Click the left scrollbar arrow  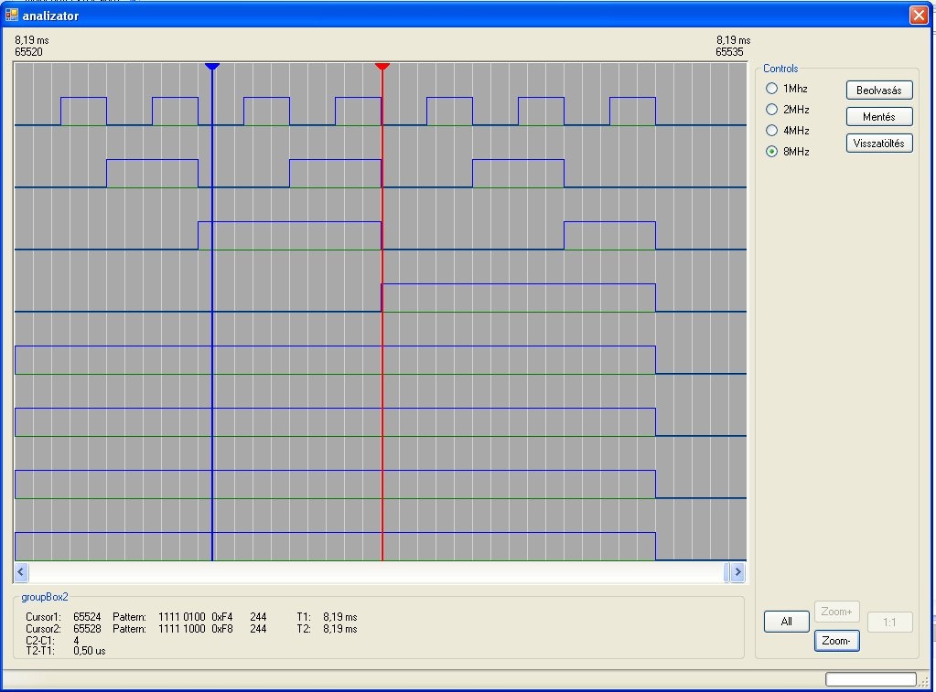click(21, 572)
